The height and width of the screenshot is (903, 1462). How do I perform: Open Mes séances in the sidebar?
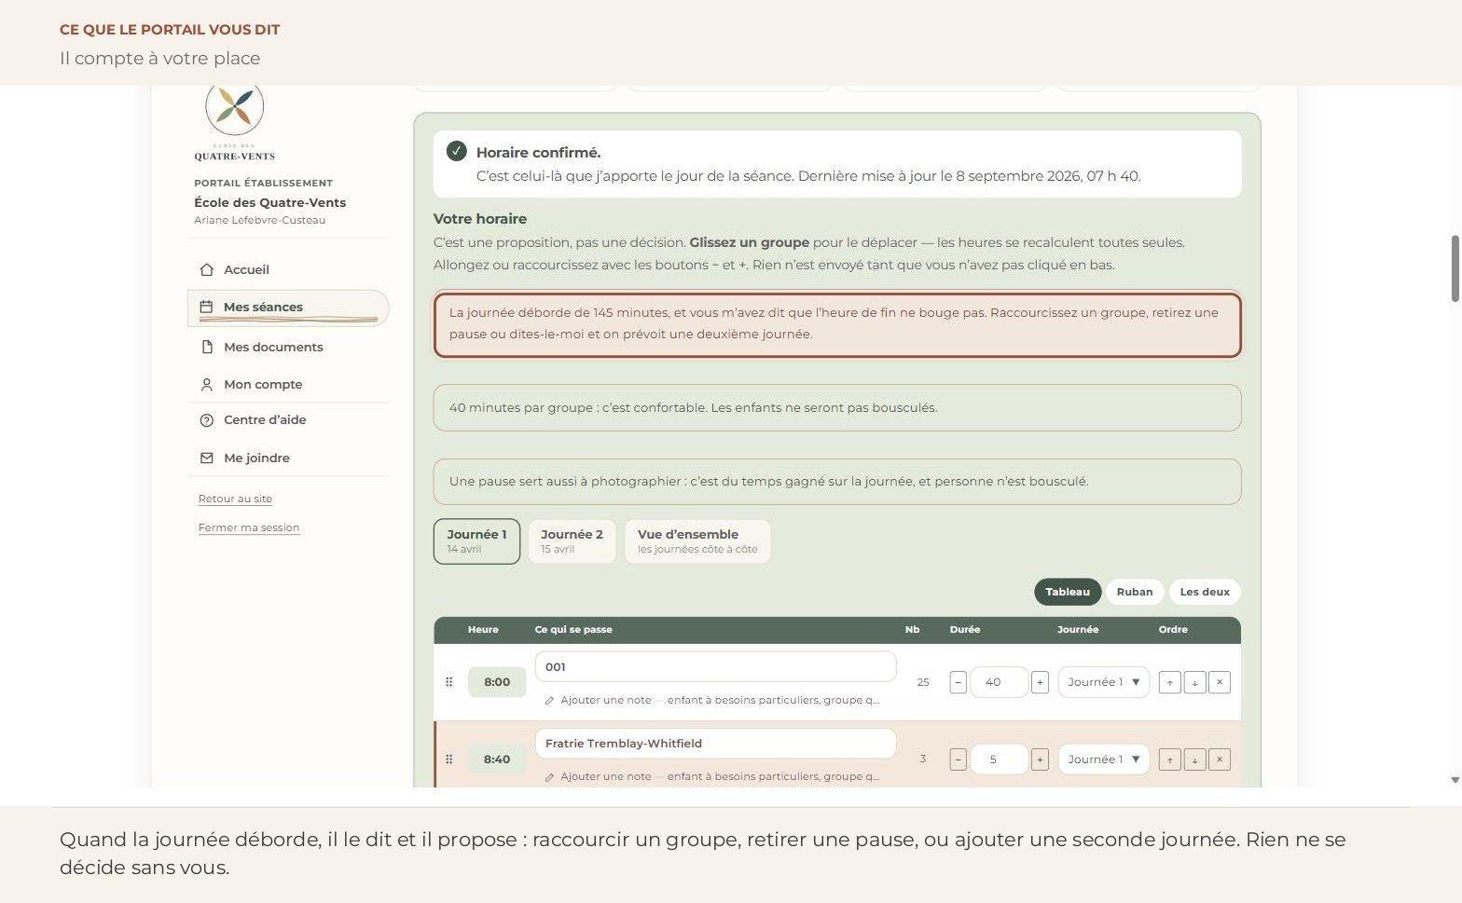(288, 308)
